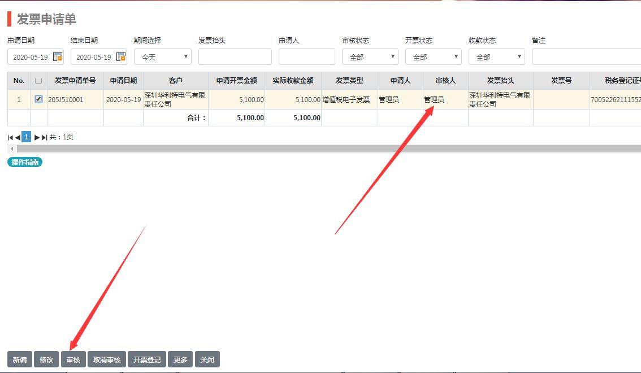The width and height of the screenshot is (641, 373).
Task: Expand the 期间选择 dropdown showing 今天
Action: [x=162, y=57]
